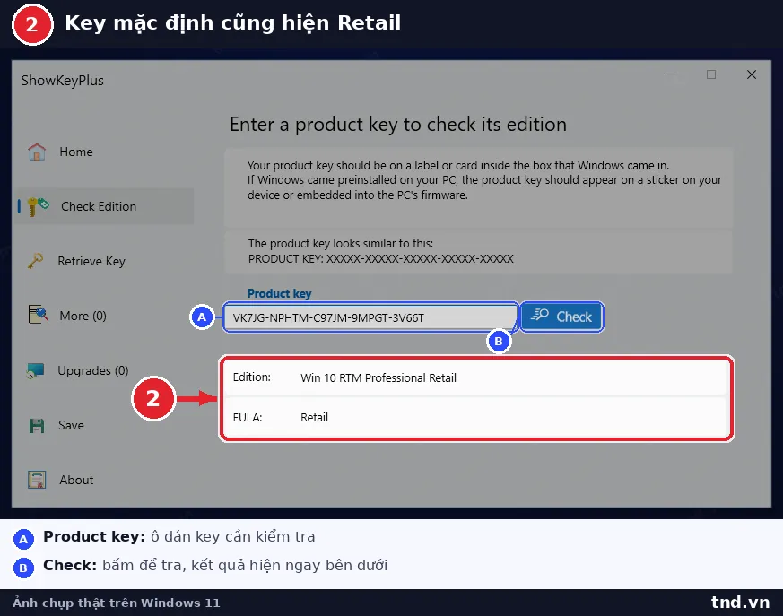
Task: Click the Upgrades monitor icon
Action: point(36,370)
